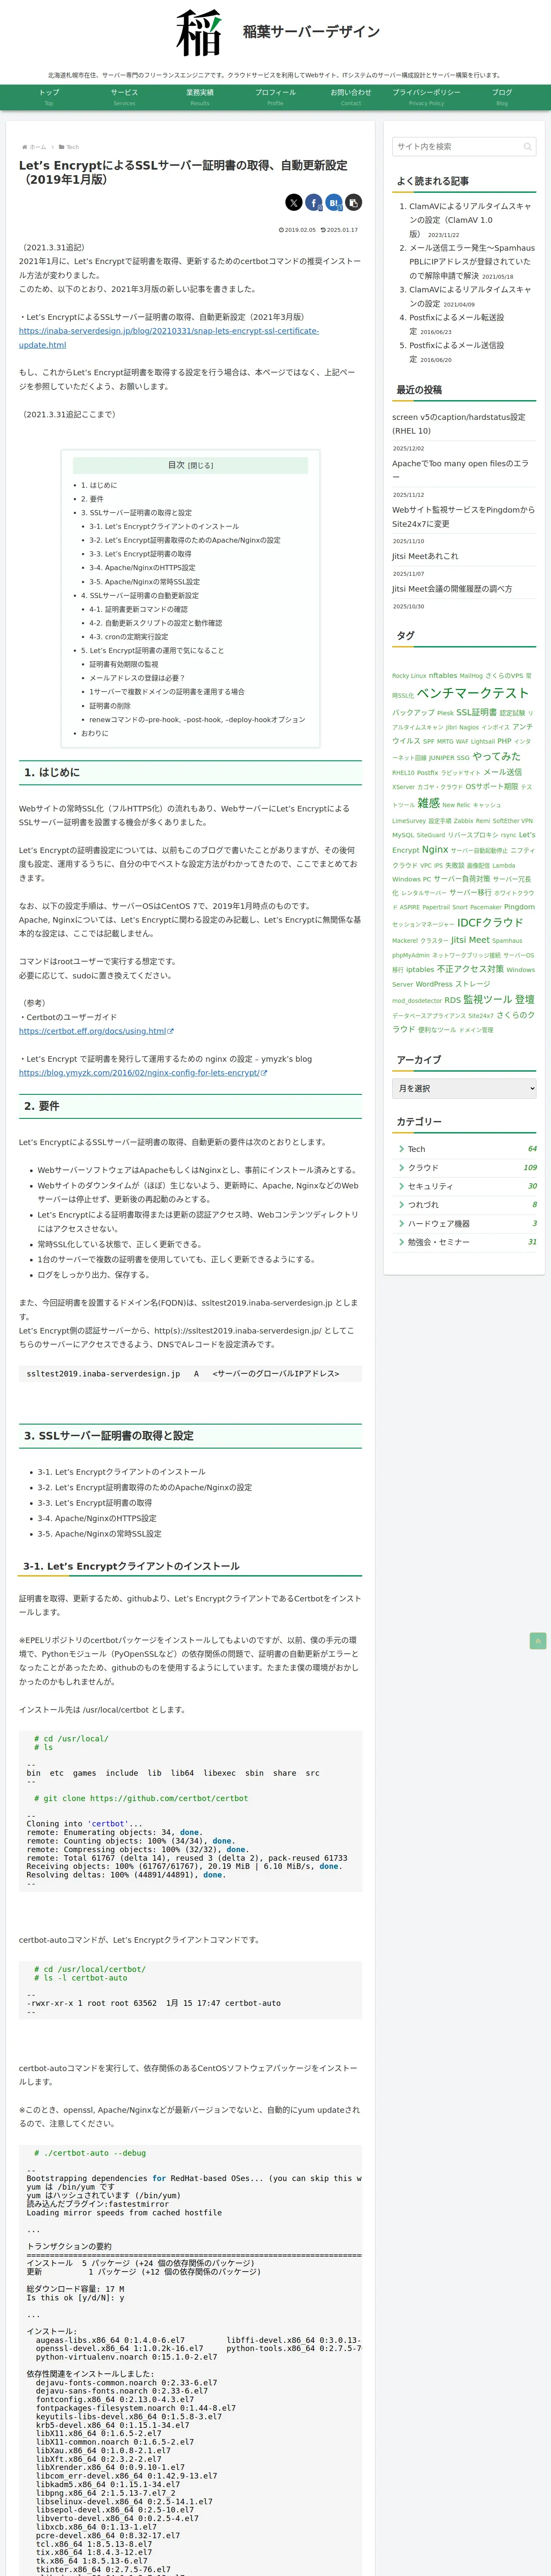
Task: Open popular post メール送信エラー発生〜Spamhaus
Action: [472, 262]
